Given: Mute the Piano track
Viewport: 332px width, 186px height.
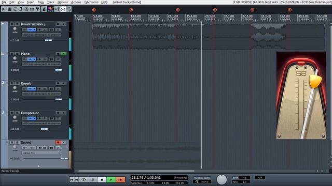Looking at the screenshot, I should (12, 54).
